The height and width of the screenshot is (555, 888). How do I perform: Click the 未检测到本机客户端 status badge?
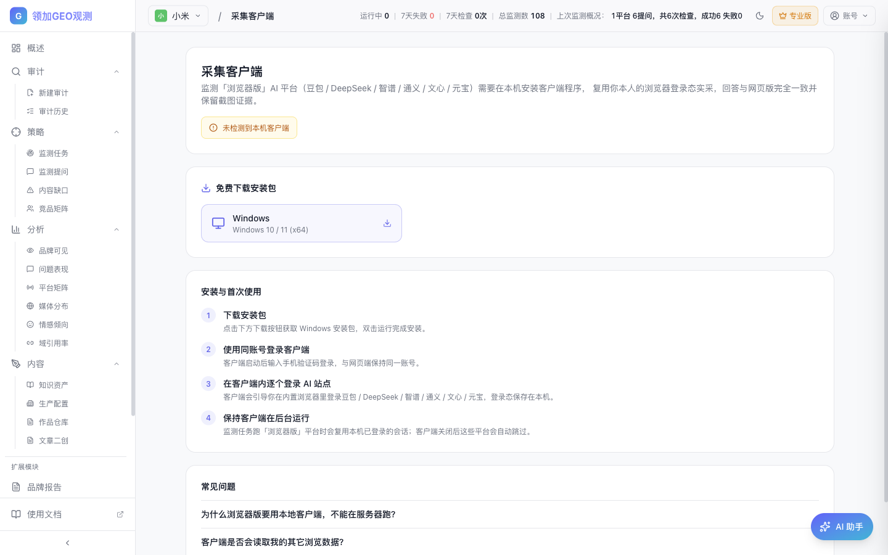[249, 128]
